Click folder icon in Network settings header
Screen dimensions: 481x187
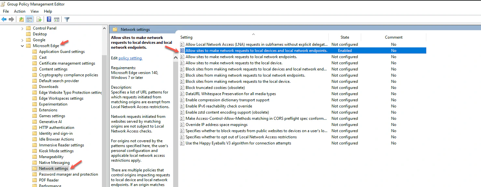click(x=115, y=29)
